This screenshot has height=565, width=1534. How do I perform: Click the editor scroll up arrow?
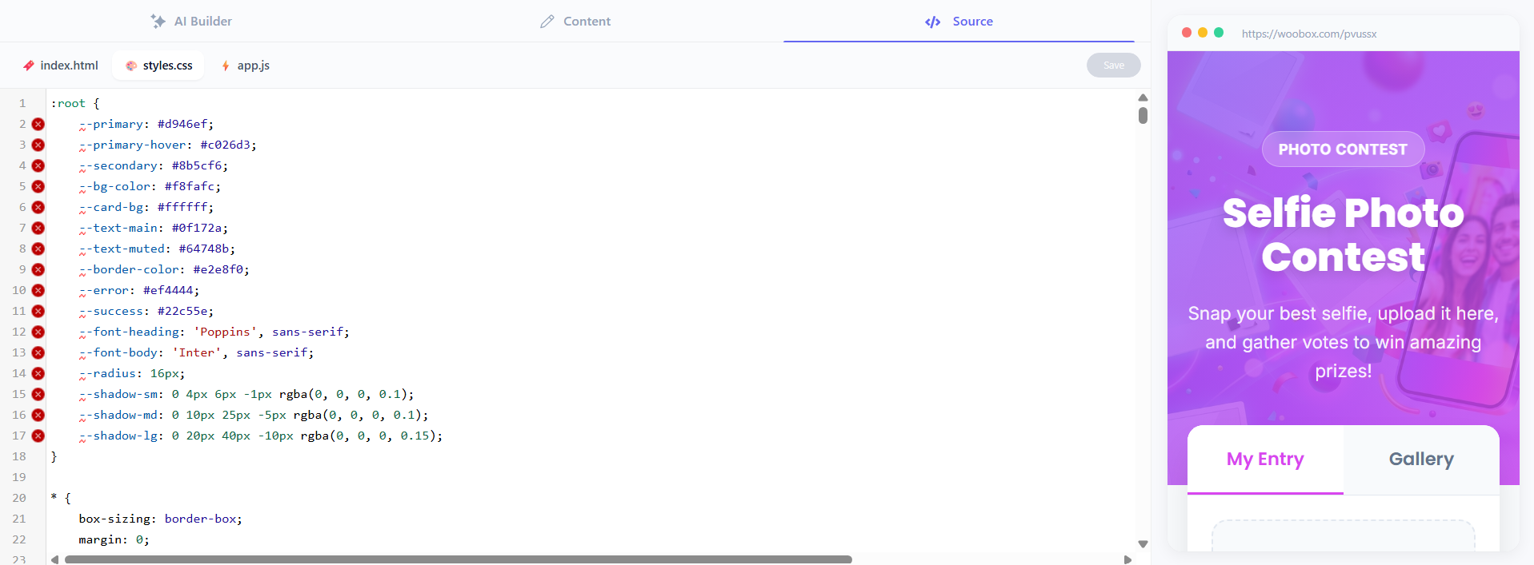[x=1143, y=97]
